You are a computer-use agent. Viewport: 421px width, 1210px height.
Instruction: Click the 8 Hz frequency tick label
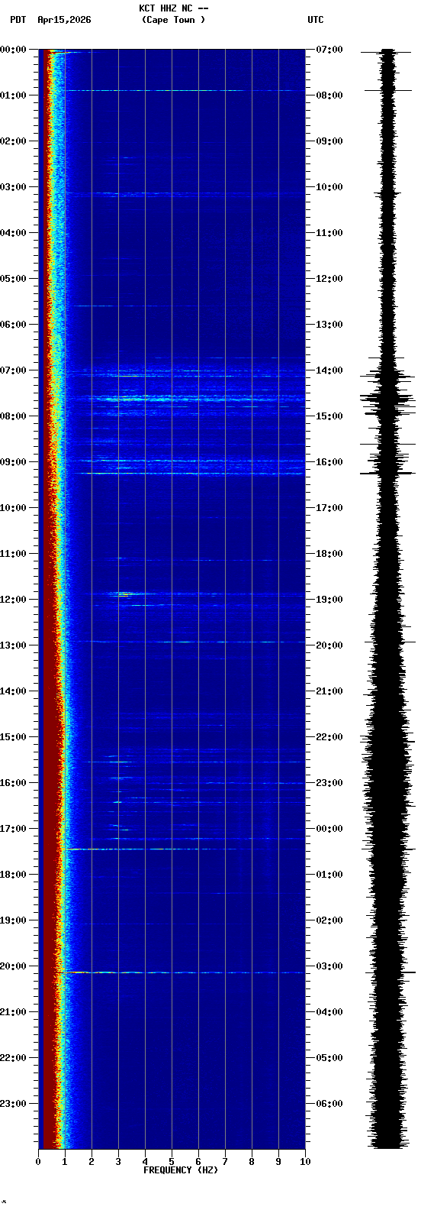(x=252, y=1162)
